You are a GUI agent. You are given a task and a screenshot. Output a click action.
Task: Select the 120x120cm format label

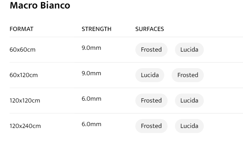25,101
